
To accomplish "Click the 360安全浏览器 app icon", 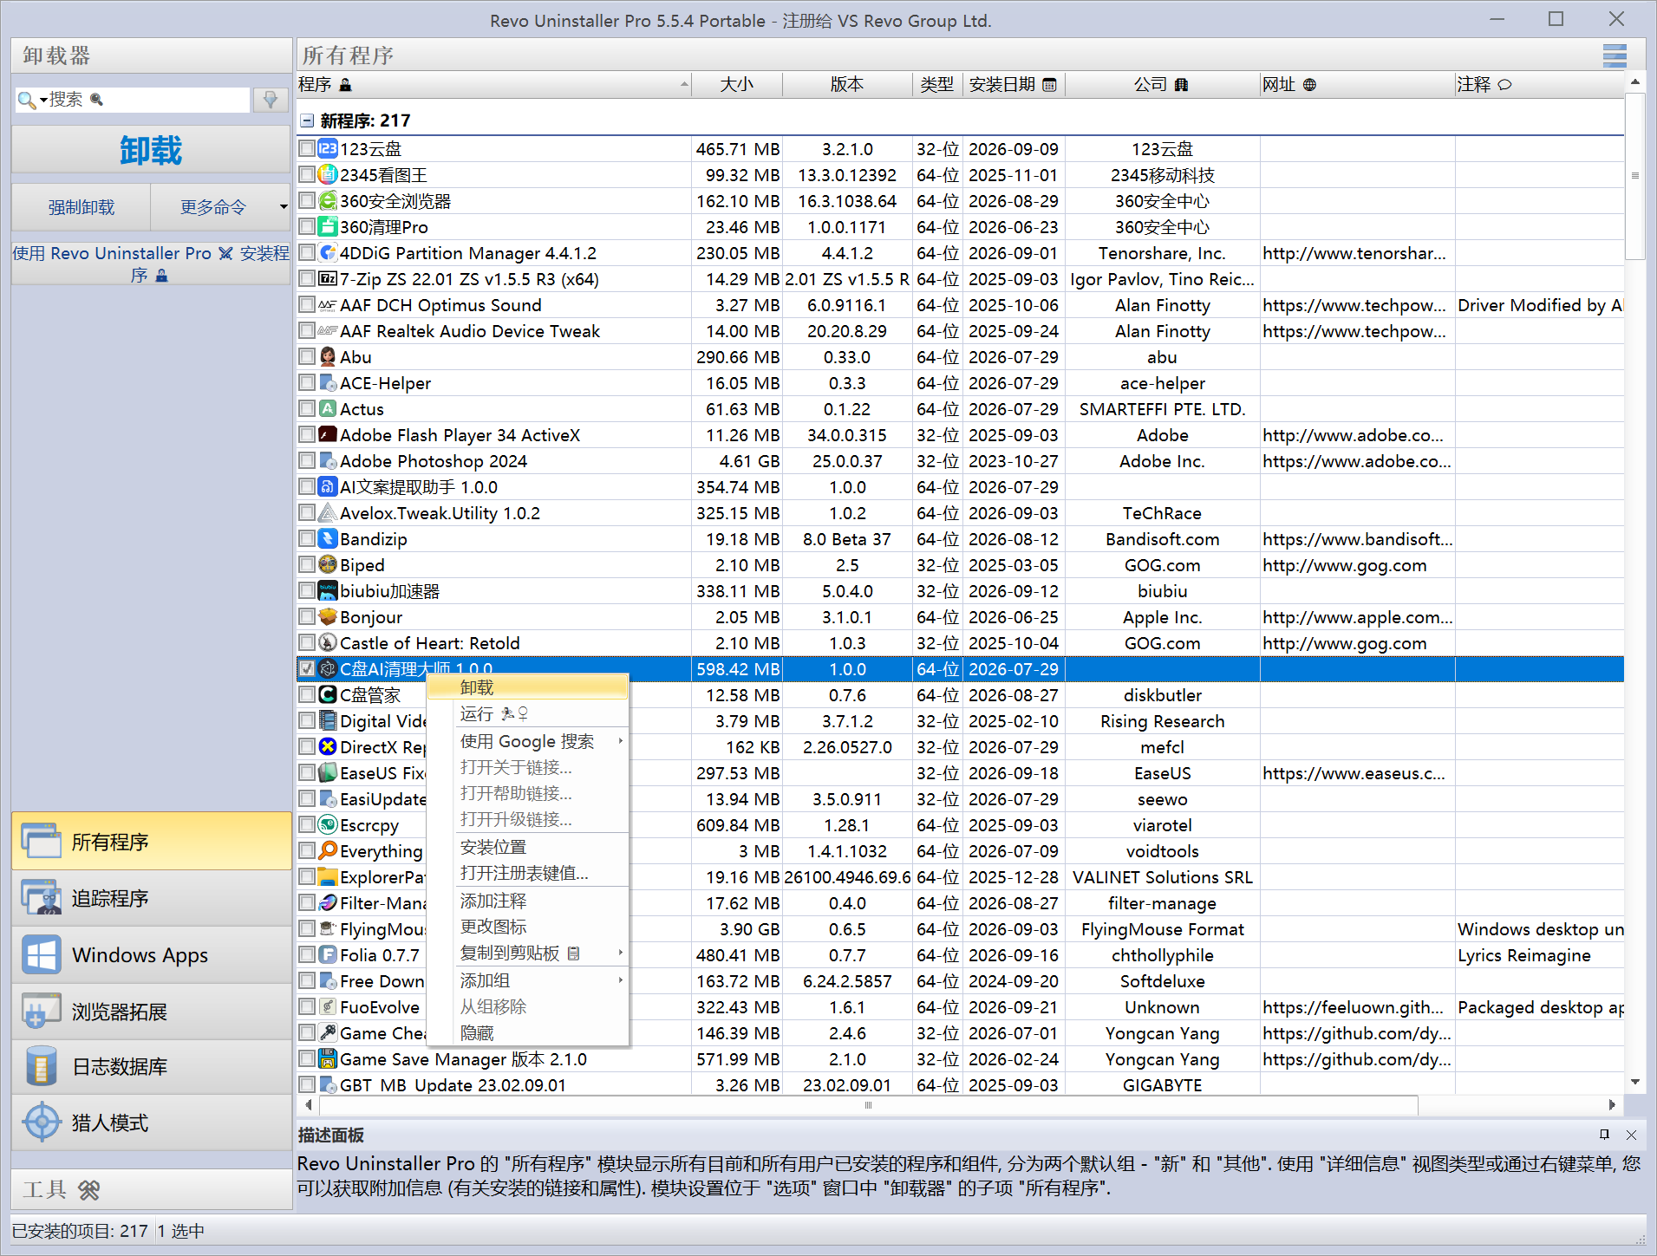I will 328,200.
